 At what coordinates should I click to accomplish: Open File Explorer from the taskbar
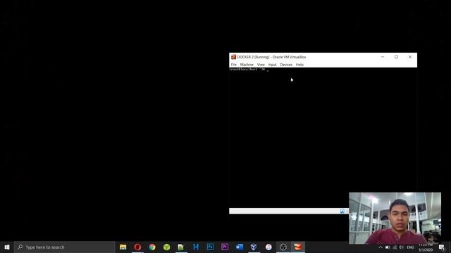coord(123,247)
